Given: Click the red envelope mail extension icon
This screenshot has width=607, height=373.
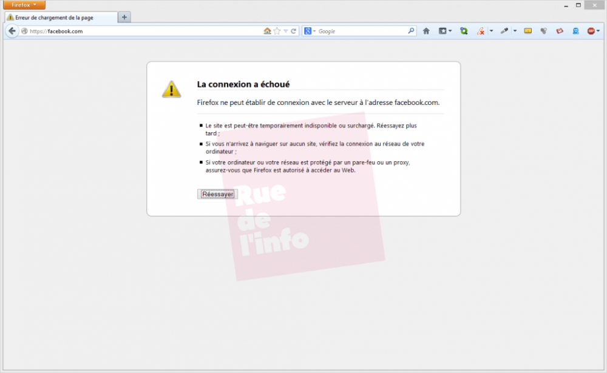Looking at the screenshot, I should 560,31.
